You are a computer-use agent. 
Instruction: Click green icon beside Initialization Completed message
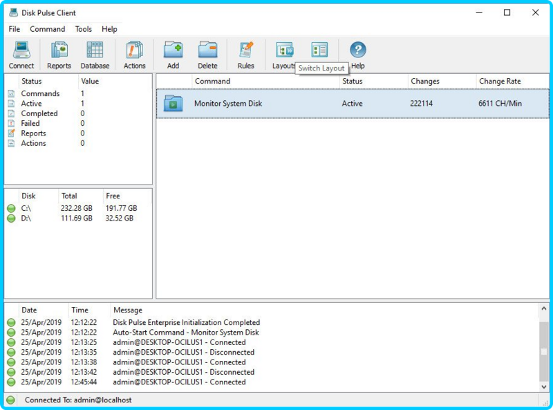click(11, 322)
